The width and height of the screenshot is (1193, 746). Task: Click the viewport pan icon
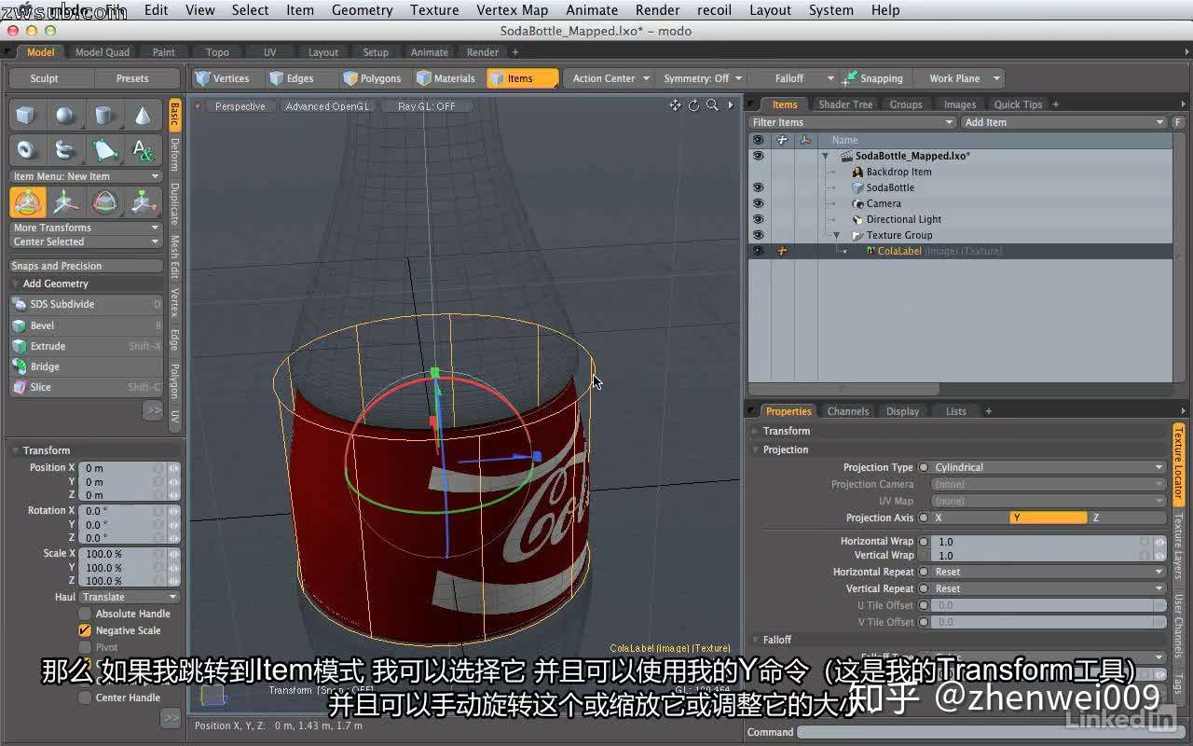click(676, 105)
